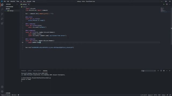Screen dimensions: 172x96
Task: Select the Python interpreter in status bar
Action: 6,95
